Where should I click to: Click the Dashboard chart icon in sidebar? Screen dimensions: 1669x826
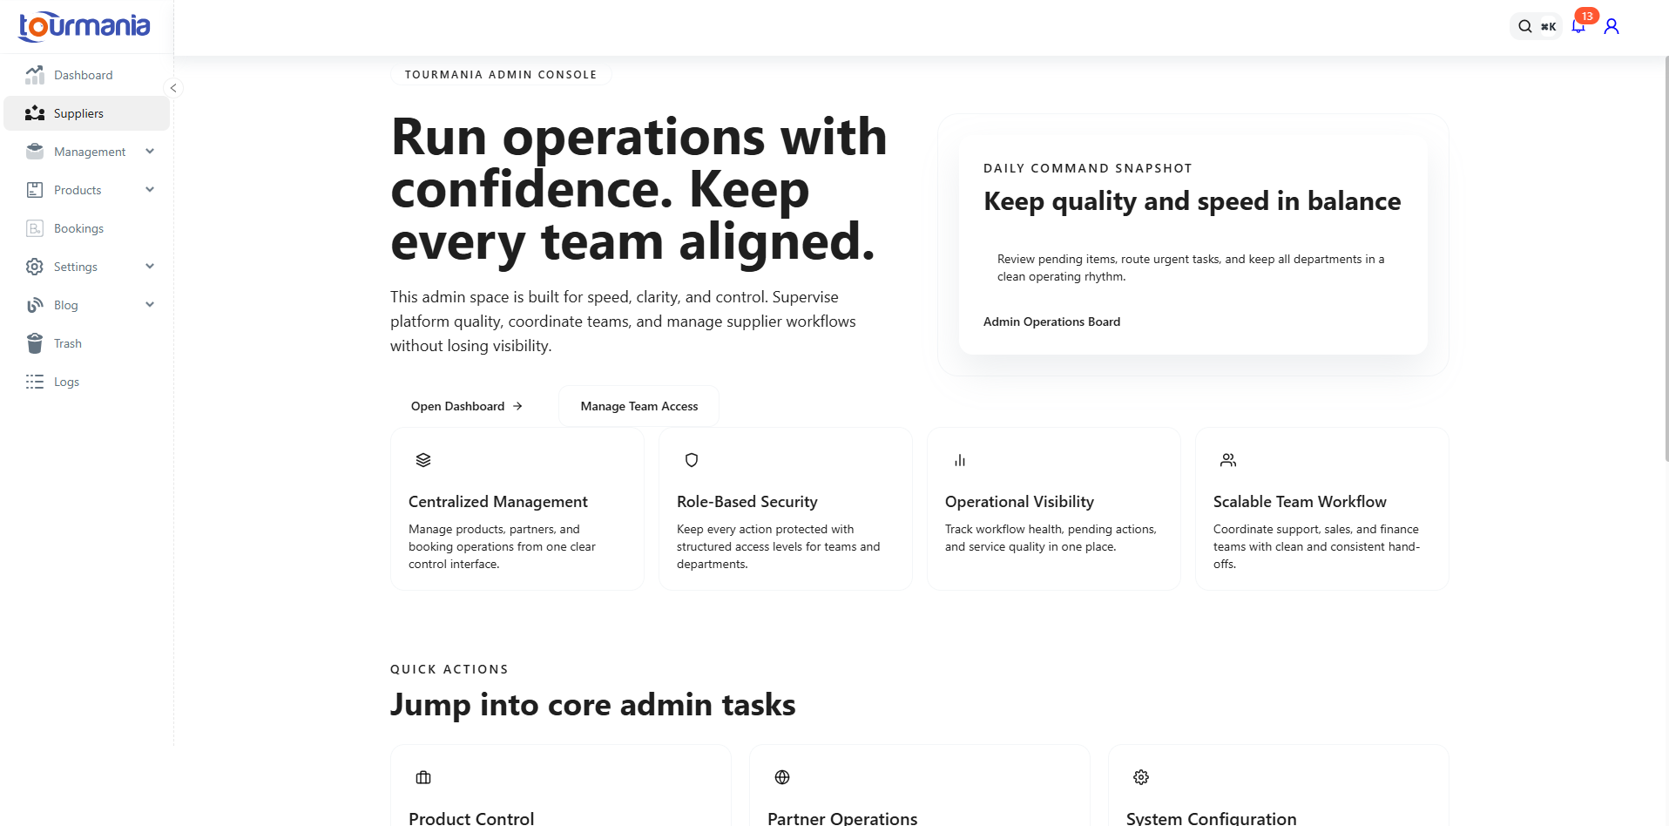pos(35,75)
